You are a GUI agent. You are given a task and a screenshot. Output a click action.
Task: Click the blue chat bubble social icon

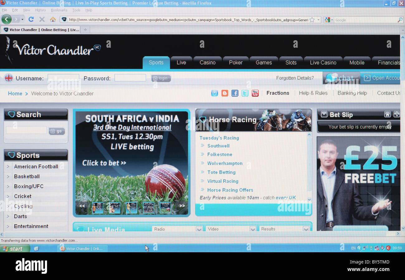(215, 93)
